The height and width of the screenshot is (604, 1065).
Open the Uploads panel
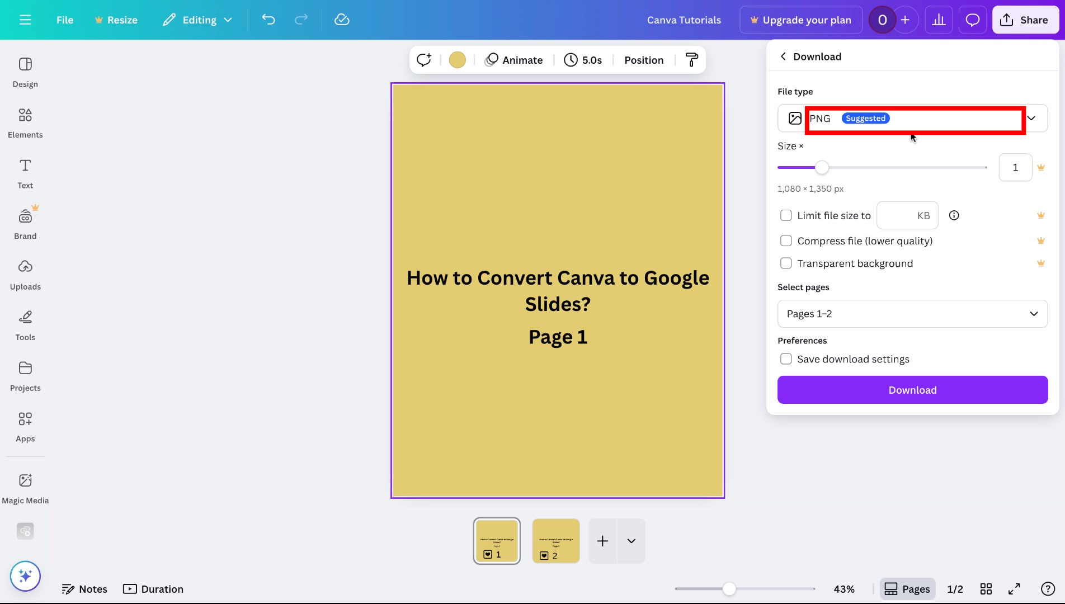click(x=25, y=274)
